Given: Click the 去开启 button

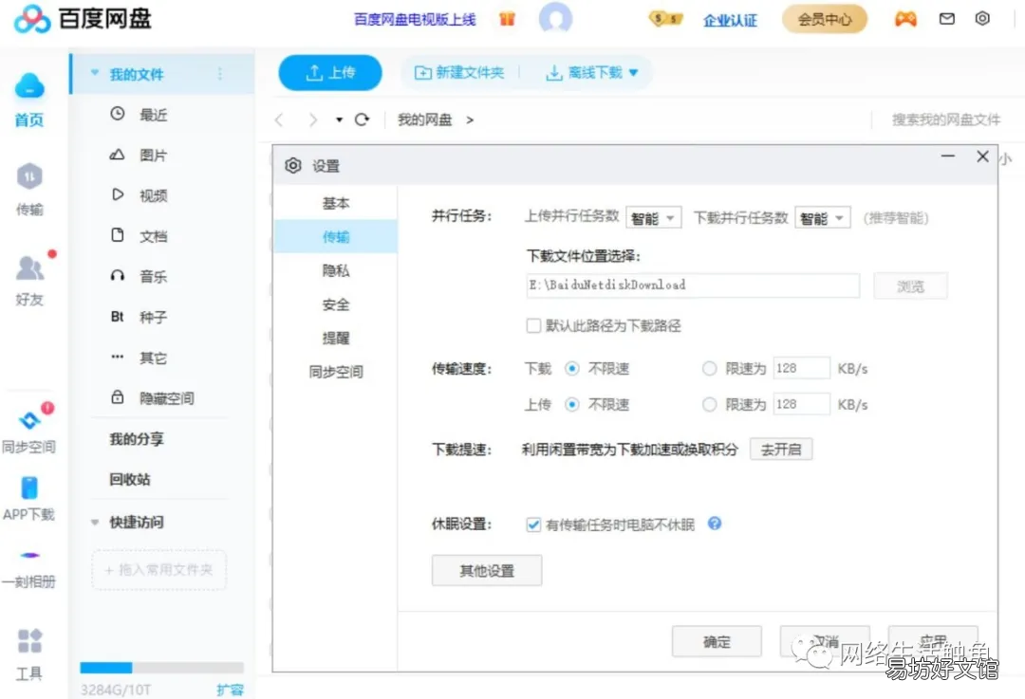Looking at the screenshot, I should [780, 450].
